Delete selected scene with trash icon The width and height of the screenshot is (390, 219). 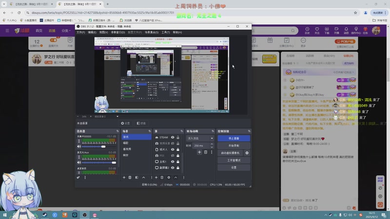tap(130, 177)
